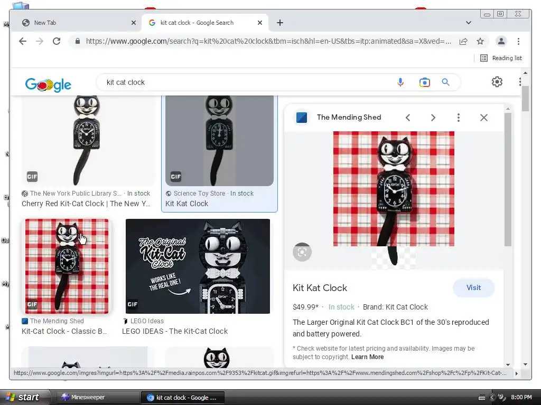
Task: Click the Google logo
Action: coord(48,84)
